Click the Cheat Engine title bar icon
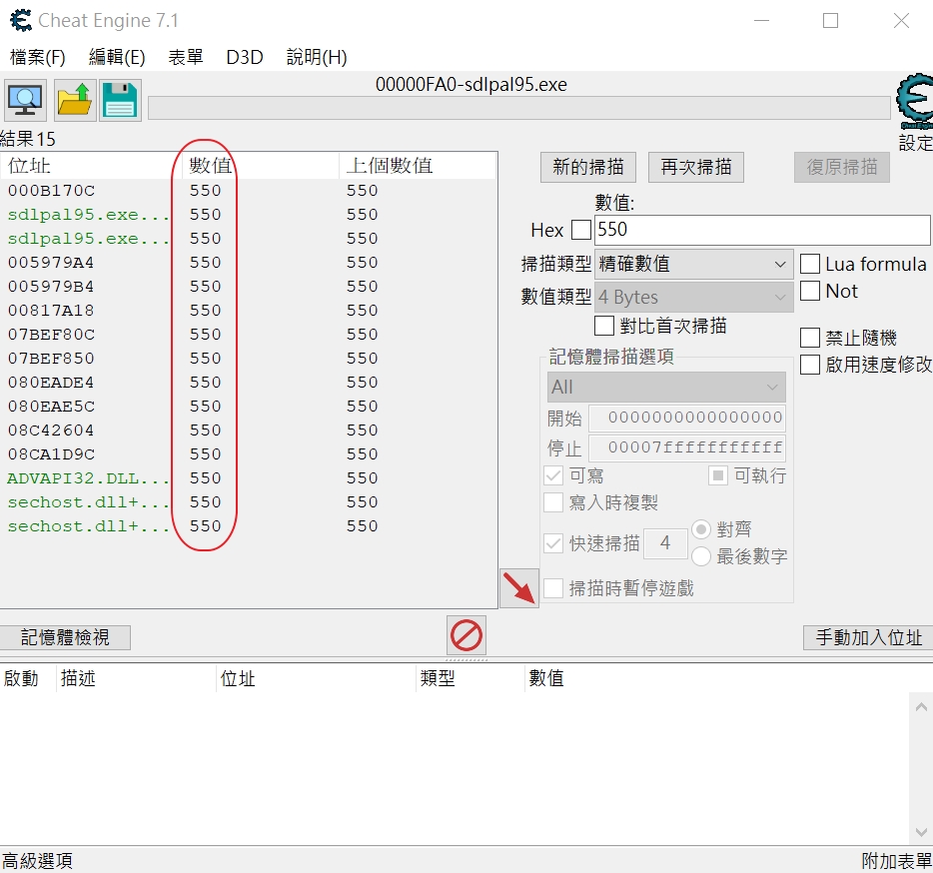Viewport: 933px width, 873px height. 21,20
